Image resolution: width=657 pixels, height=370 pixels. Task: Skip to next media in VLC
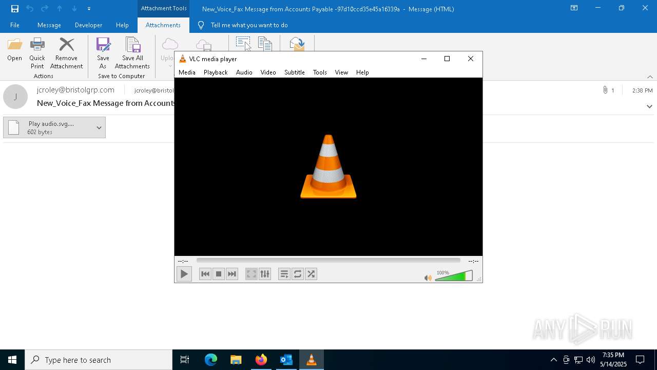tap(232, 274)
